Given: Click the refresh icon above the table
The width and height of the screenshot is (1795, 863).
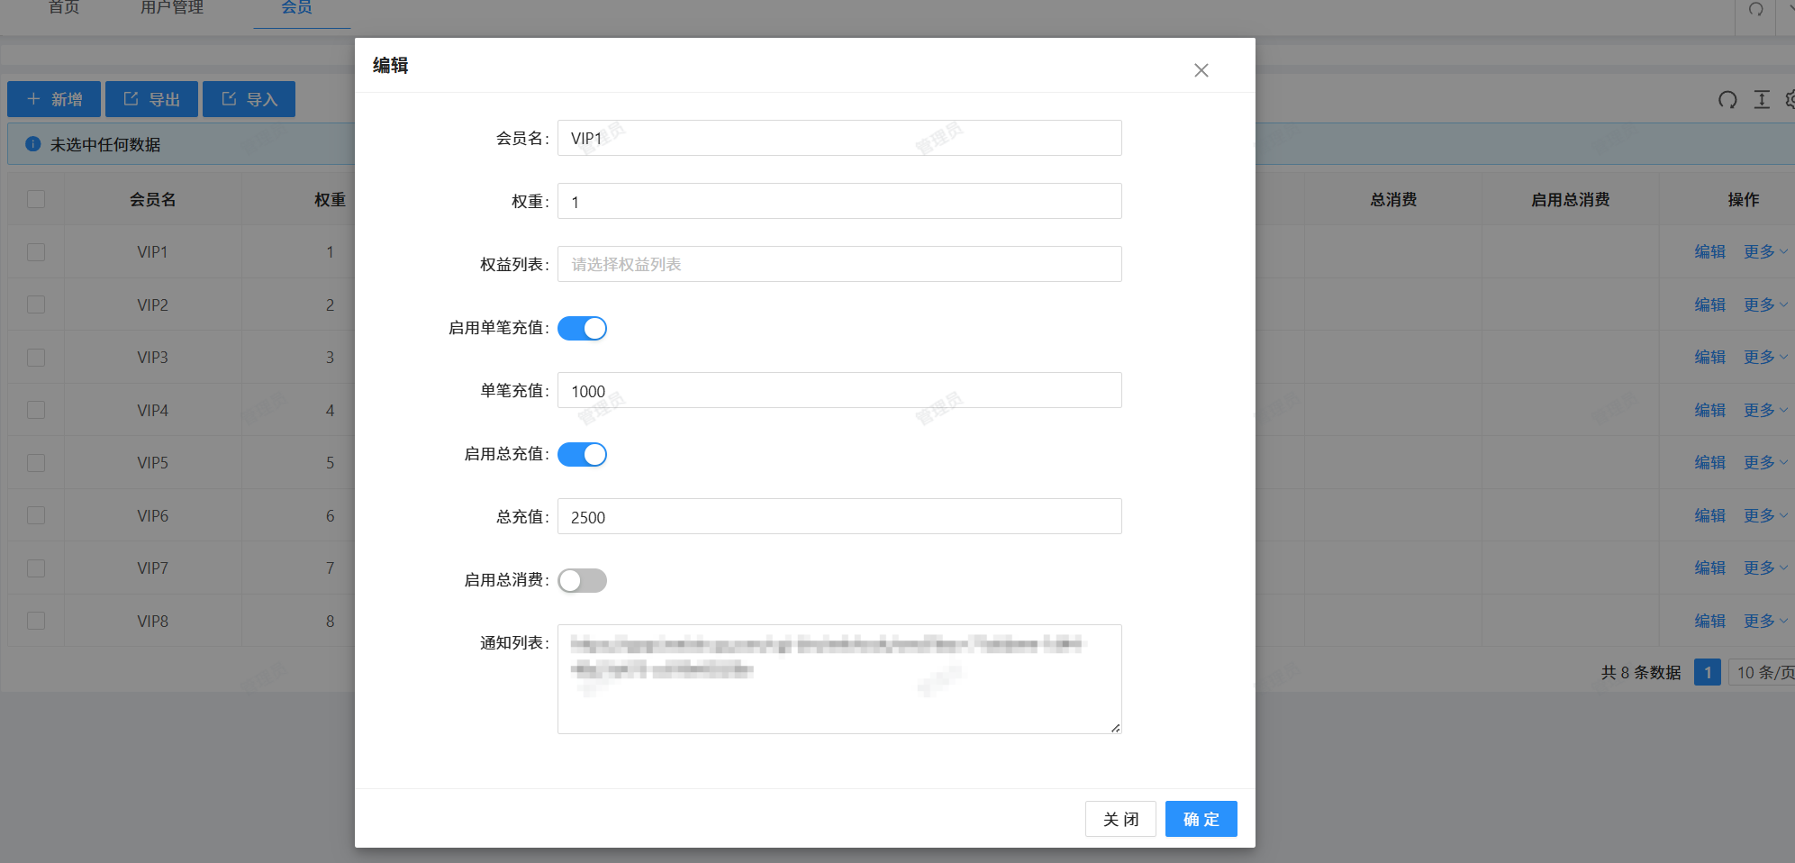Looking at the screenshot, I should [x=1727, y=99].
